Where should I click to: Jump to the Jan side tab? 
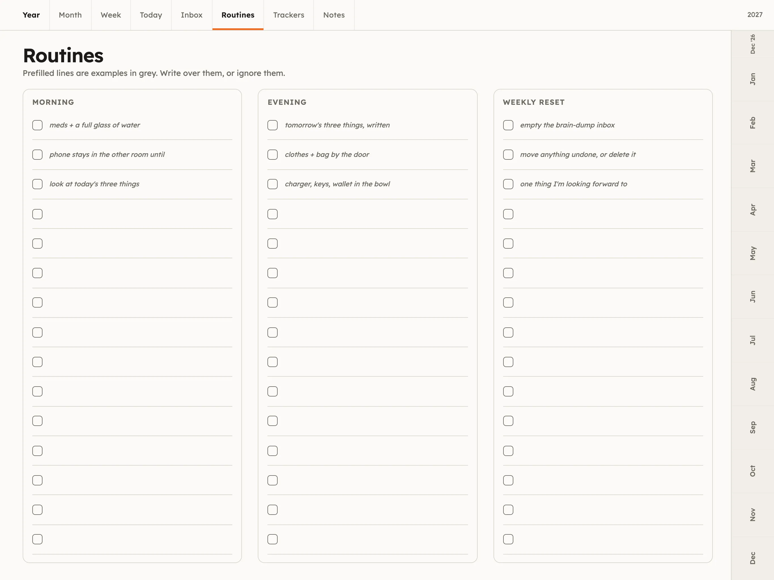click(x=753, y=79)
